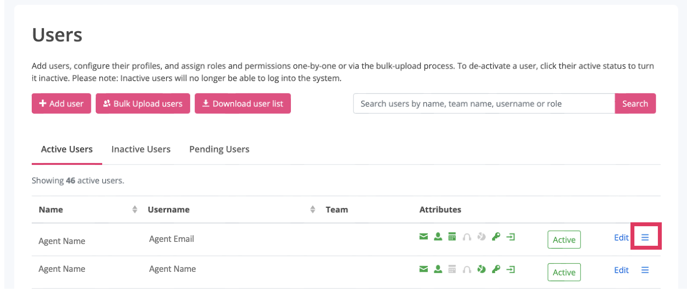Switch to Pending Users tab
Image resolution: width=687 pixels, height=297 pixels.
pyautogui.click(x=219, y=149)
